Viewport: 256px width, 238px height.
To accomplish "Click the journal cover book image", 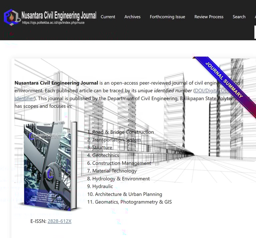I will [x=50, y=166].
